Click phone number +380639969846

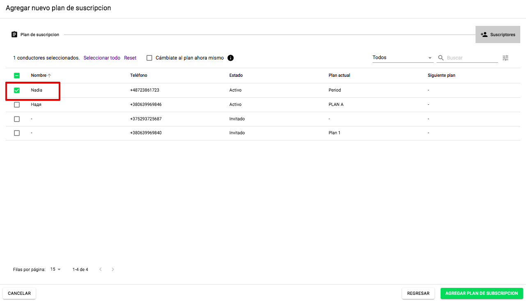[146, 104]
